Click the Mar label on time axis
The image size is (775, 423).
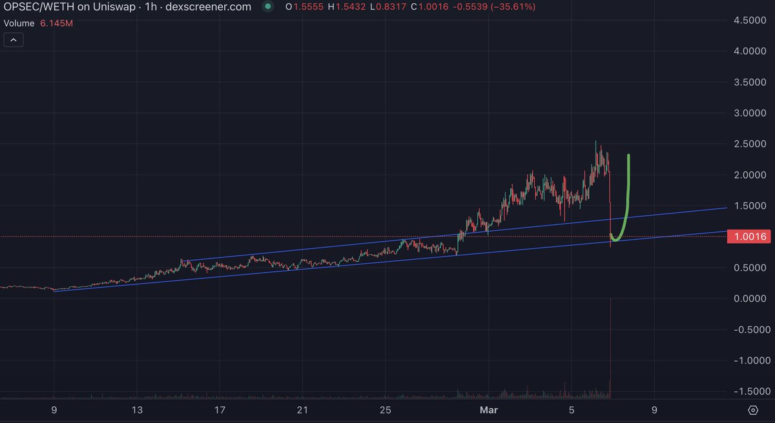click(x=488, y=411)
